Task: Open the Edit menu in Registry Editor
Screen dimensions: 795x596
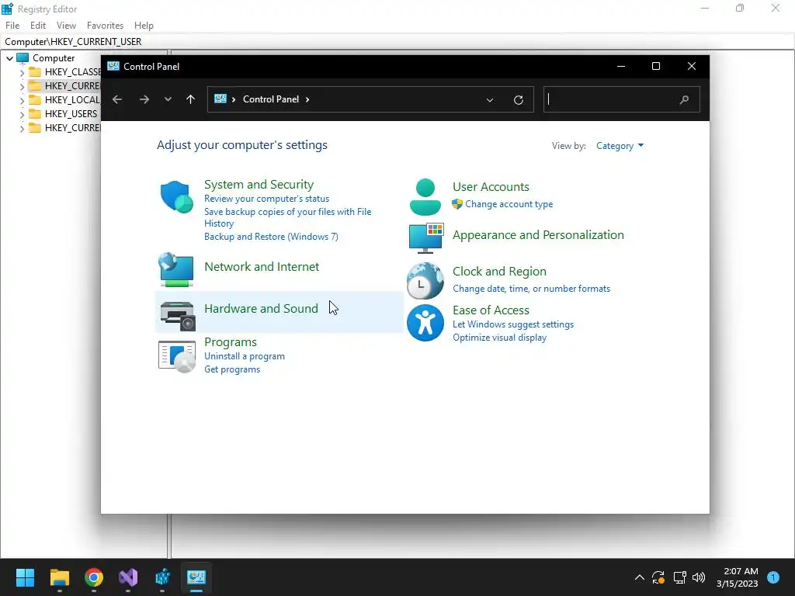Action: pos(38,26)
